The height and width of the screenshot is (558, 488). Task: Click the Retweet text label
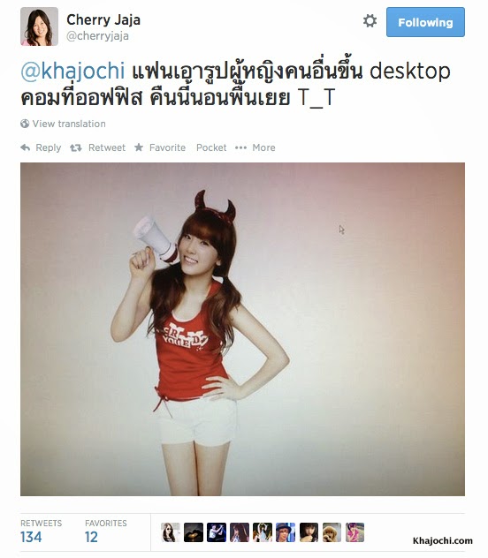point(107,147)
